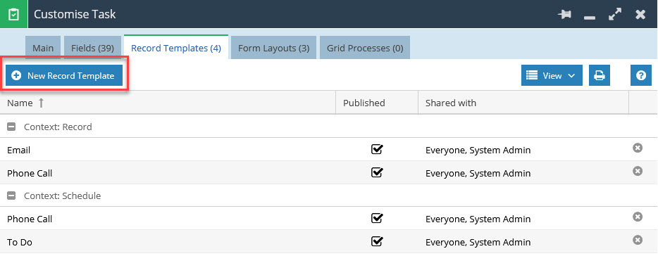
Task: Uncheck Published for Record Phone Call
Action: coord(377,172)
